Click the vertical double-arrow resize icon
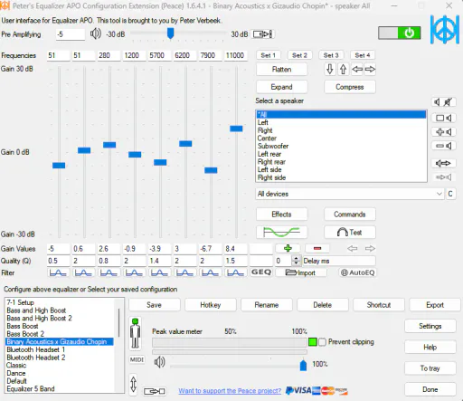 134,385
